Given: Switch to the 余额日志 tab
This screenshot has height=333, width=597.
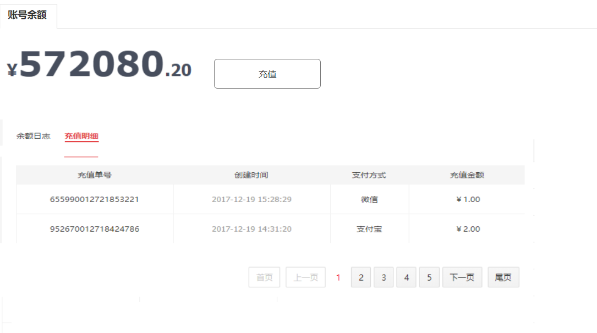Looking at the screenshot, I should [33, 136].
